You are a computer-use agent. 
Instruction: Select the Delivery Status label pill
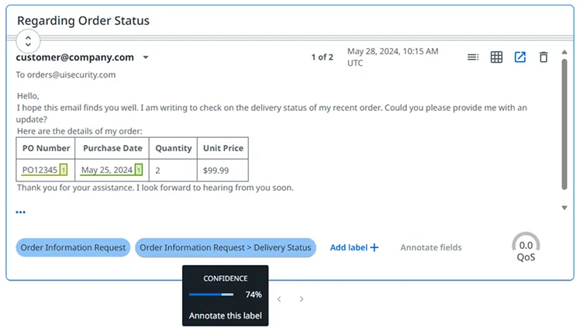coord(226,247)
